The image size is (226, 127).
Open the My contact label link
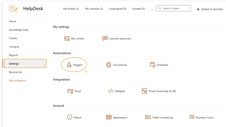[x=78, y=39]
